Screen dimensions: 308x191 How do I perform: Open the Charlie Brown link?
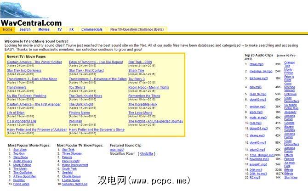[x=71, y=176]
